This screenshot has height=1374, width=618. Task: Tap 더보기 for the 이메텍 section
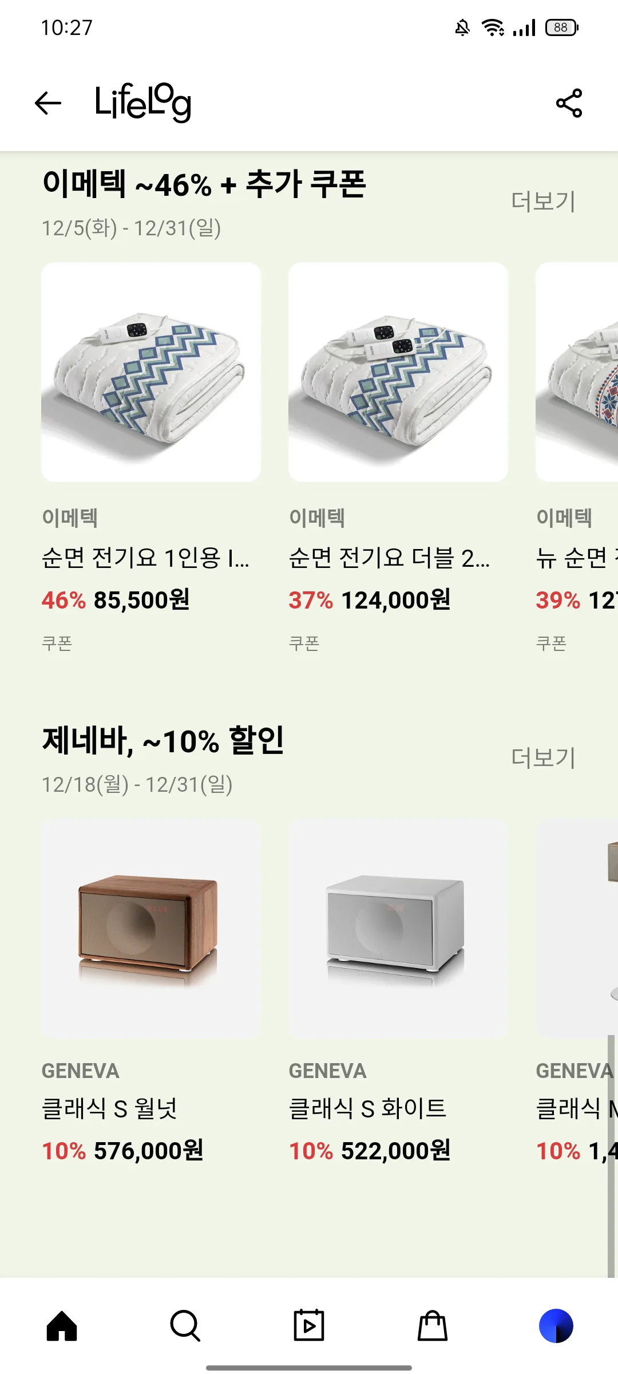(542, 202)
